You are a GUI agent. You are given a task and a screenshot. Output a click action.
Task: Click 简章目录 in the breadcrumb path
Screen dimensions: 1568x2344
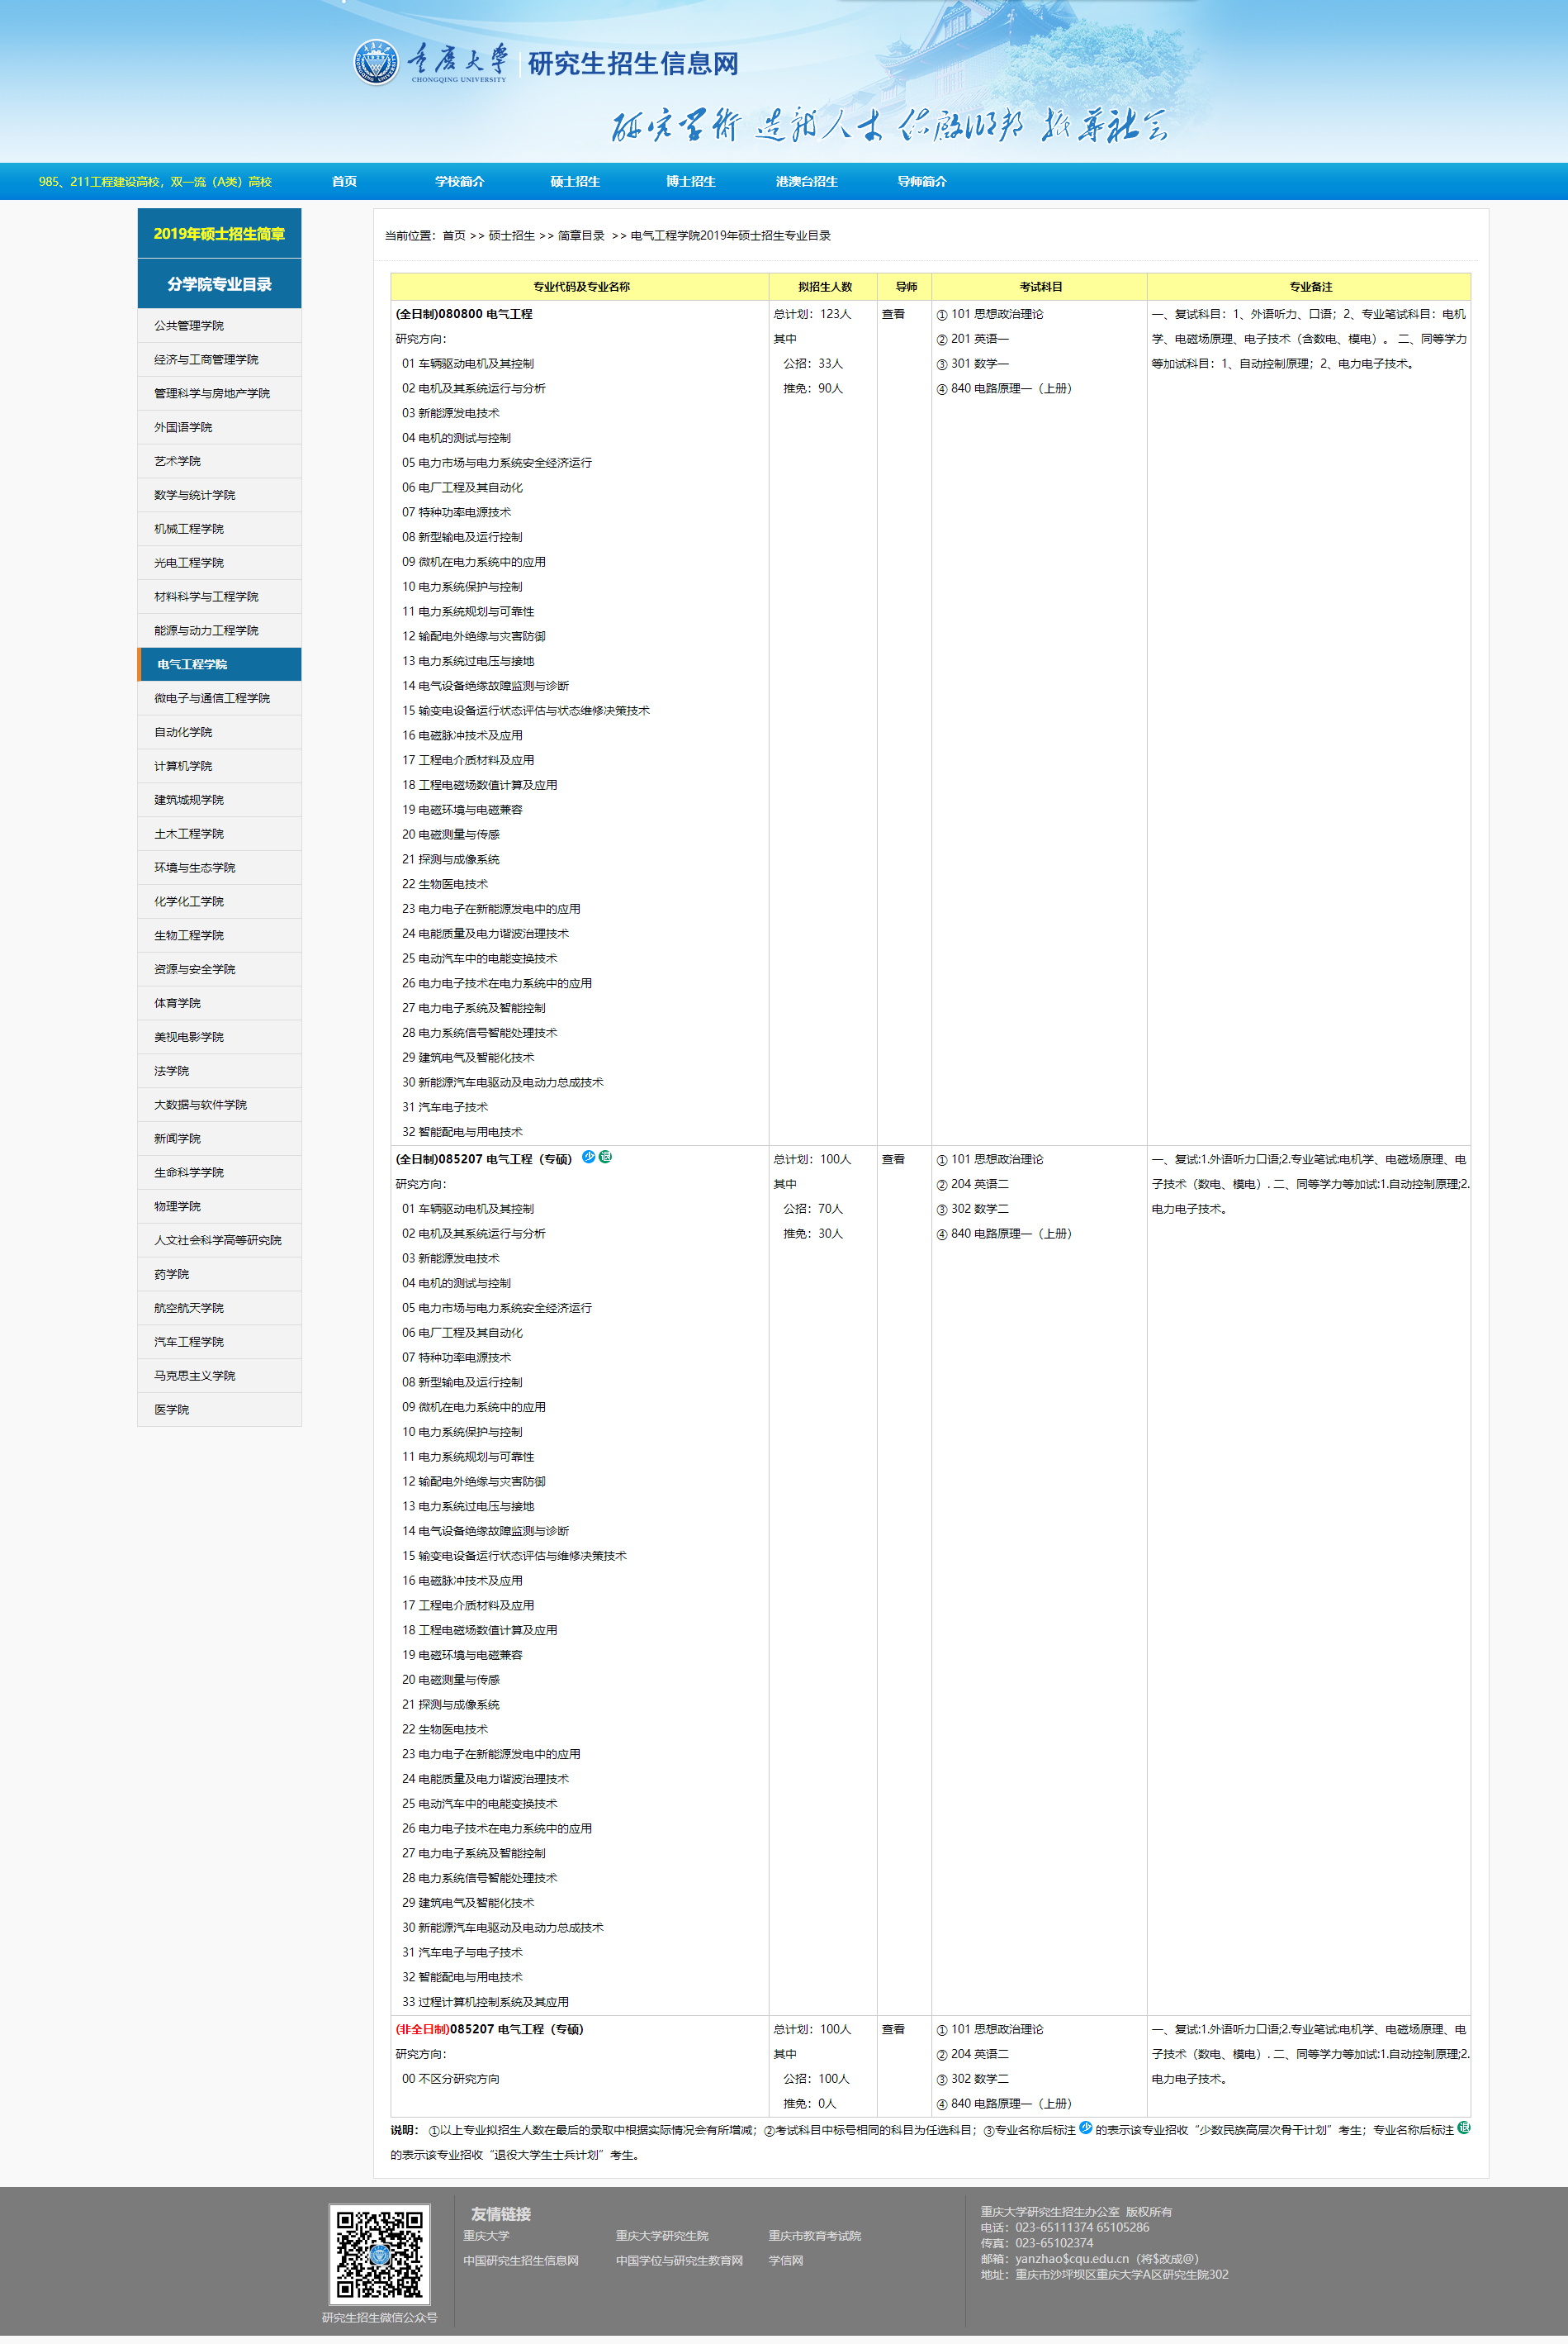tap(581, 236)
